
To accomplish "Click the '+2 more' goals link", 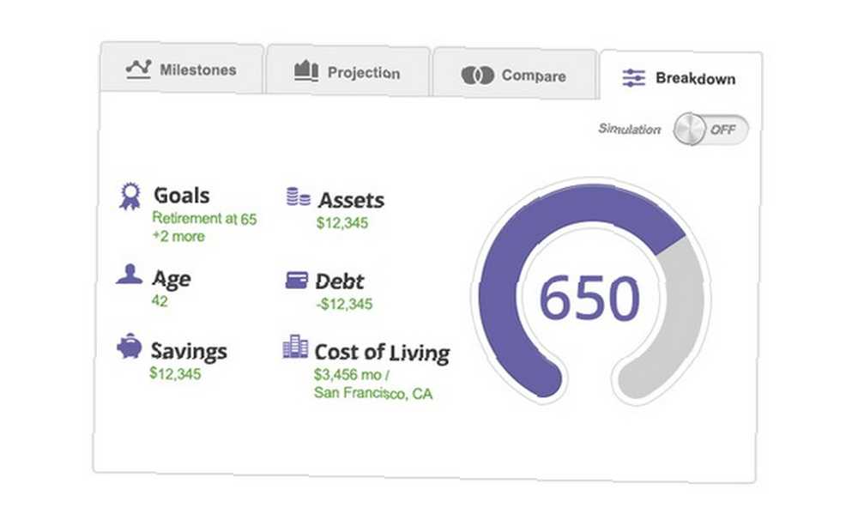I will point(178,236).
